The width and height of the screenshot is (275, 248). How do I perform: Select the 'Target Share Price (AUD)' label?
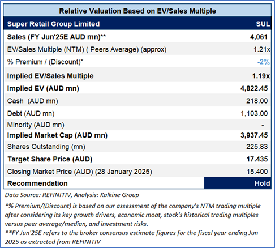[50, 159]
